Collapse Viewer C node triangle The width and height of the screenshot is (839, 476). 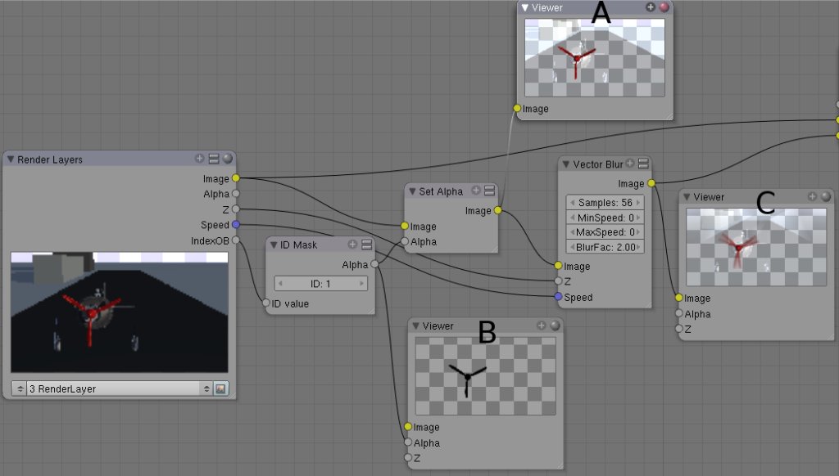pos(687,197)
